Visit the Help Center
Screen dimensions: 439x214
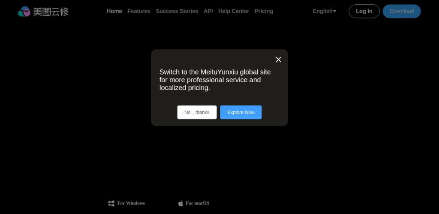click(x=234, y=11)
